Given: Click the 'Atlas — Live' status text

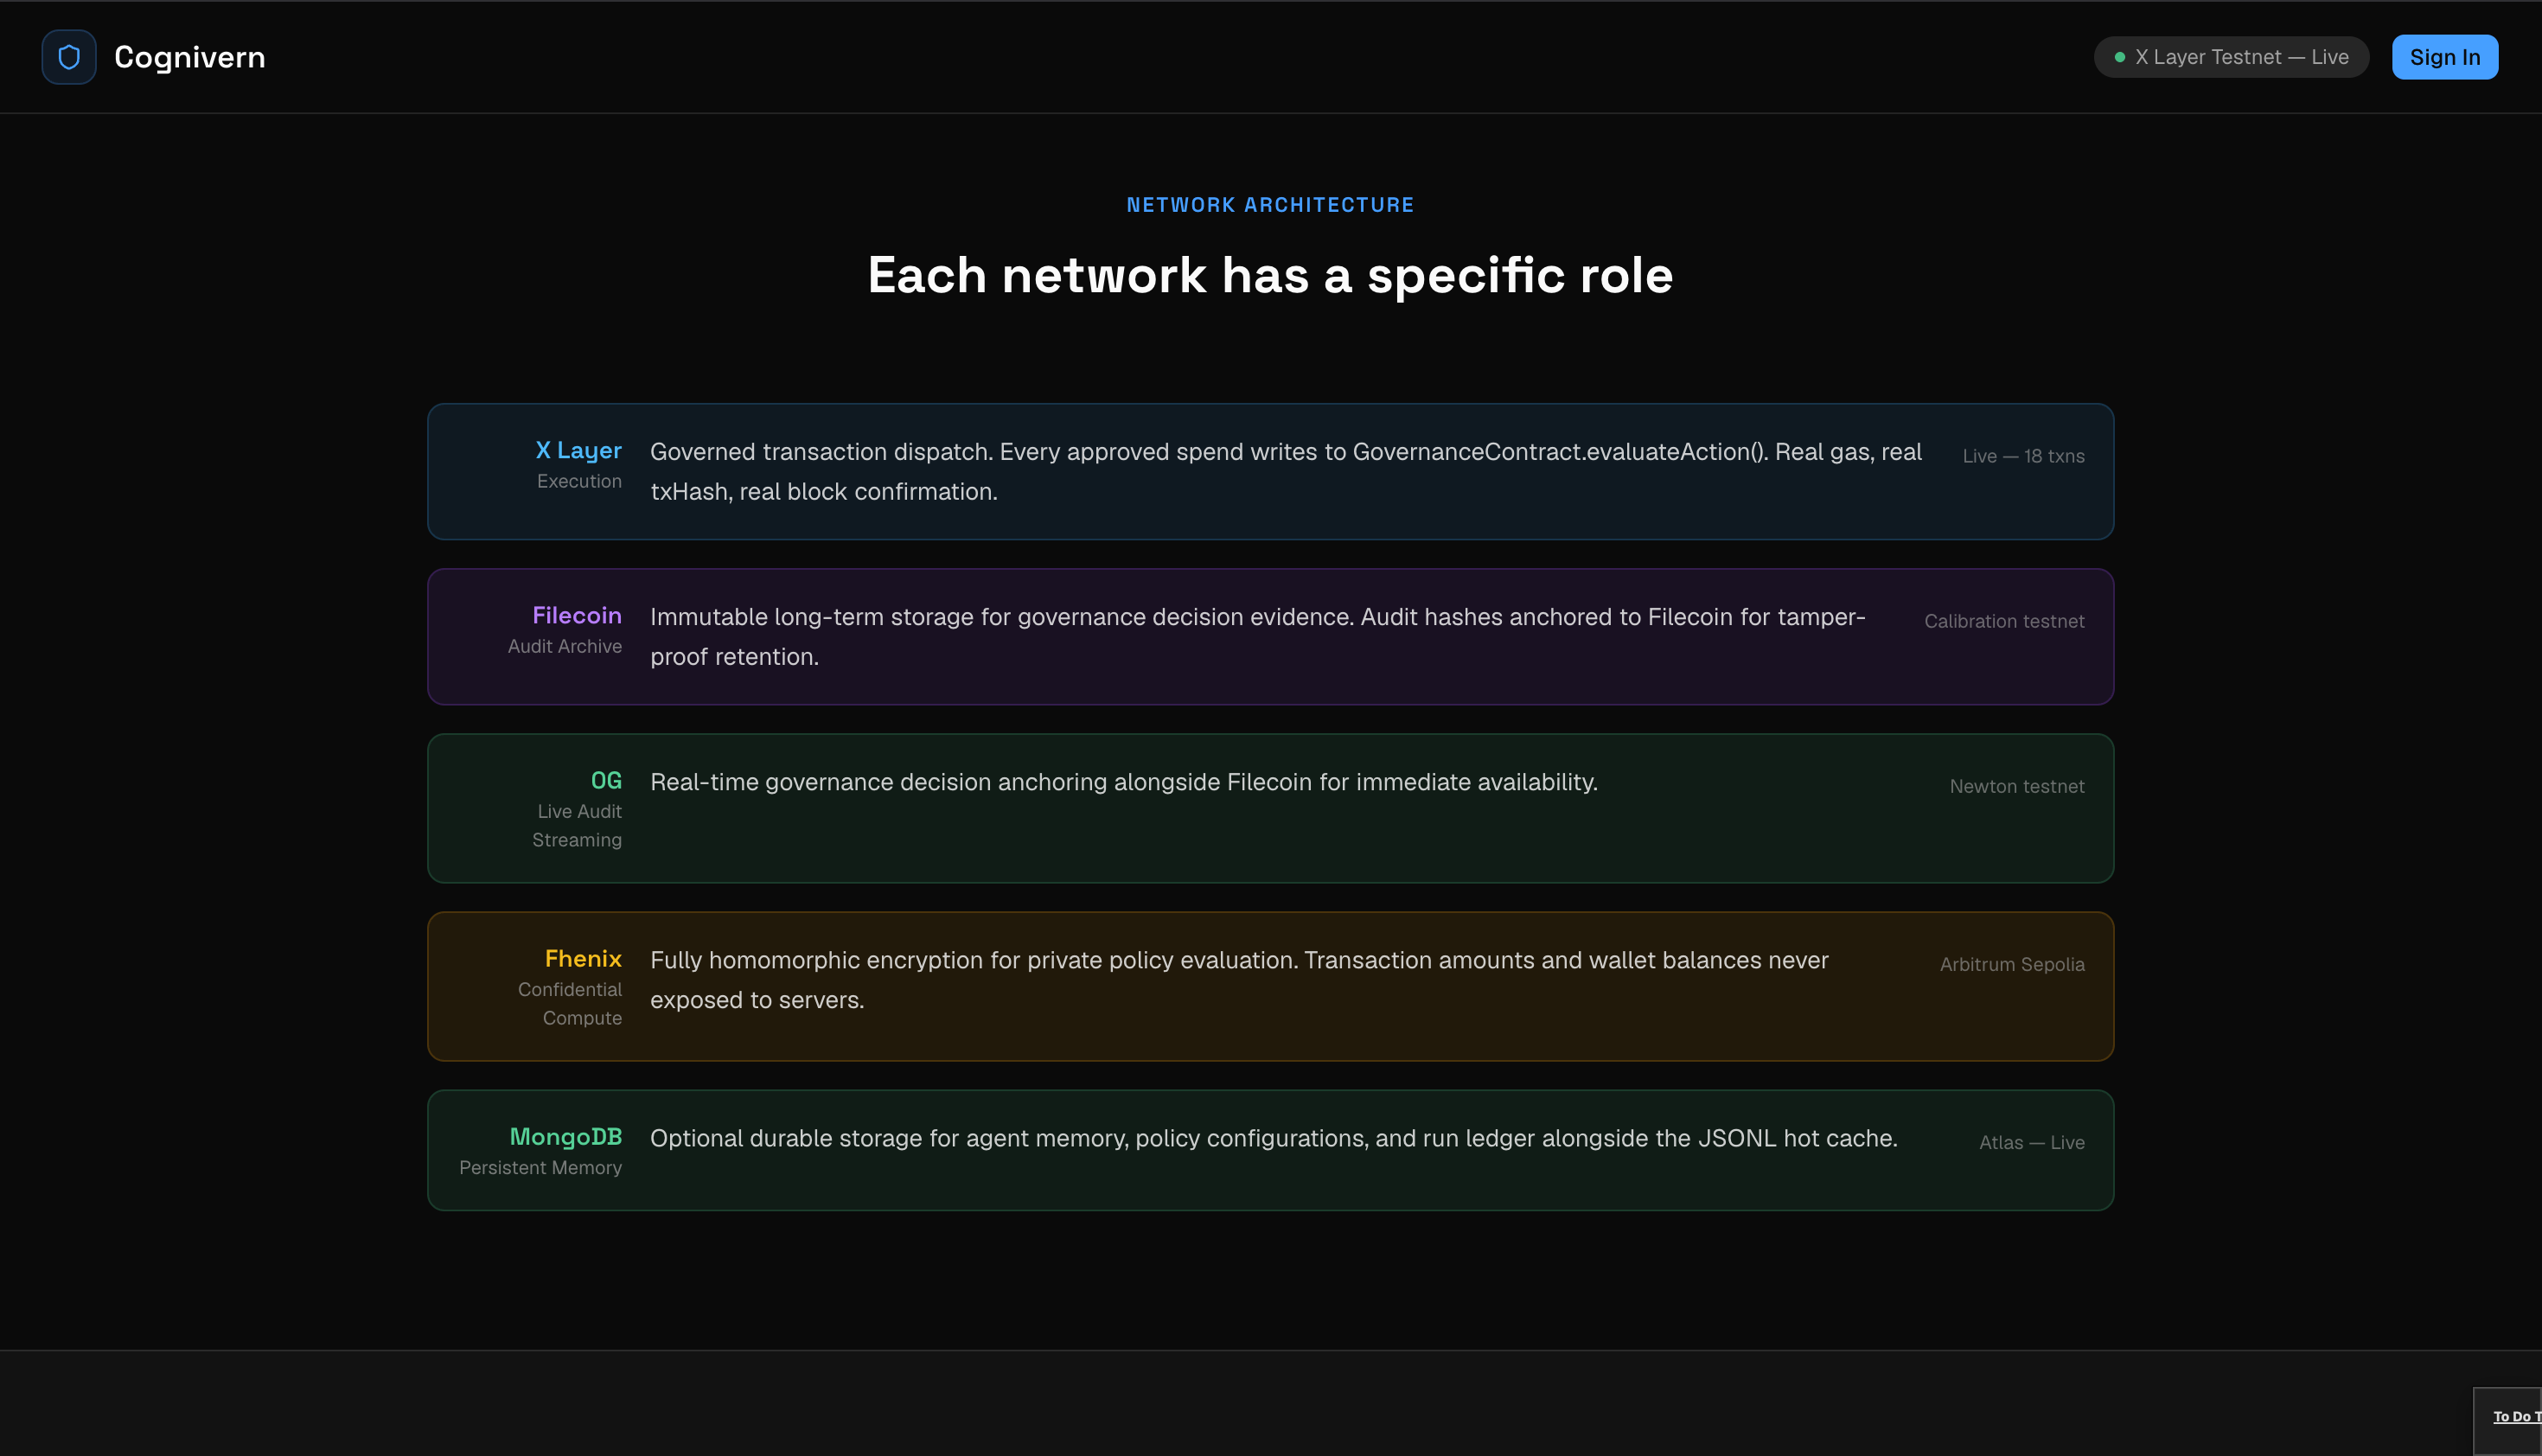Looking at the screenshot, I should click(x=2032, y=1142).
